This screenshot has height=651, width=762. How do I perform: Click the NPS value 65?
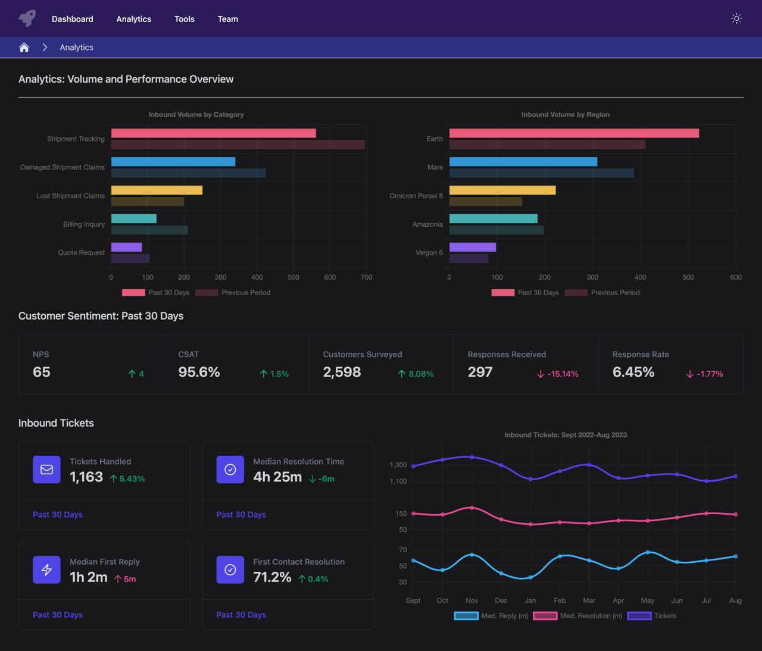pos(42,373)
